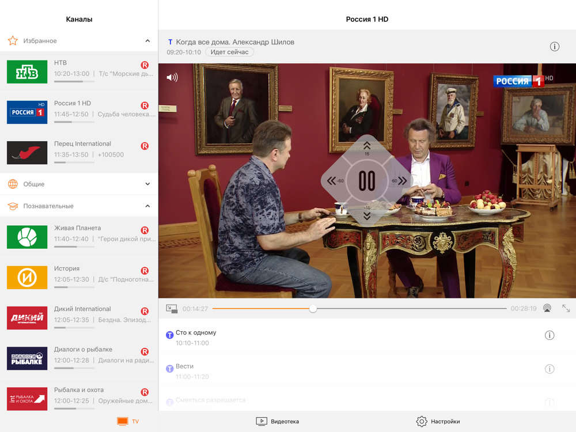576x432 pixels.
Task: Collapse the Познавательные section
Action: pos(147,206)
